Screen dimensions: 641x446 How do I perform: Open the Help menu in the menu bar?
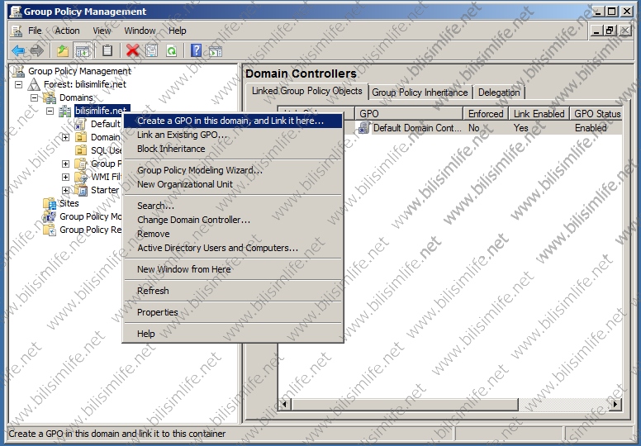(x=178, y=31)
